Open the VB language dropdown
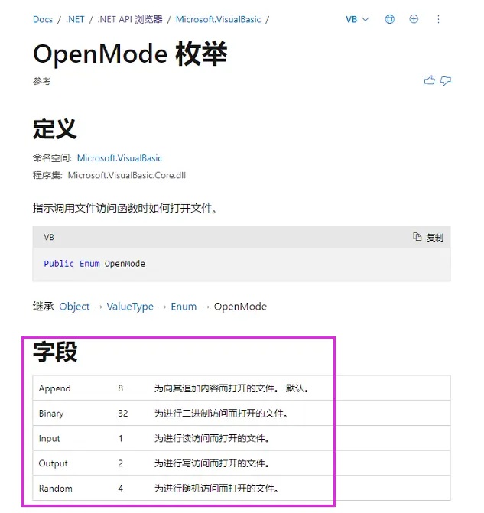Screen dimensions: 484x513 pyautogui.click(x=357, y=19)
